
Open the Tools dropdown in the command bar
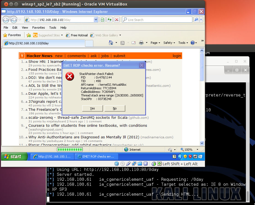(183, 43)
